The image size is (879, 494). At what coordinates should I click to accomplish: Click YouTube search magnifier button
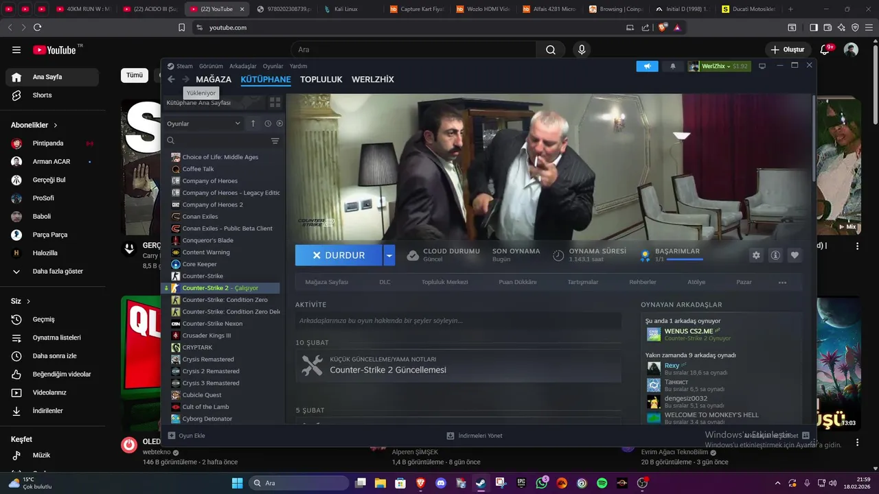[x=551, y=49]
